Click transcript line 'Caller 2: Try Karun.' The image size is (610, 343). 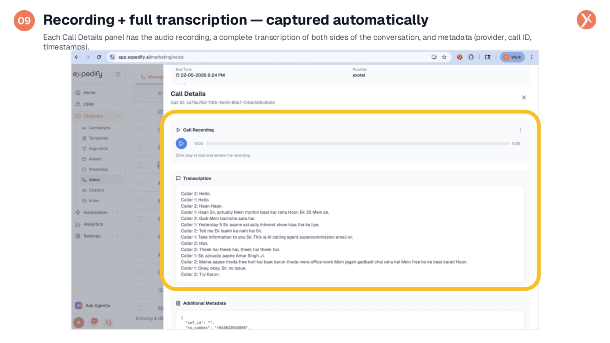(x=200, y=274)
